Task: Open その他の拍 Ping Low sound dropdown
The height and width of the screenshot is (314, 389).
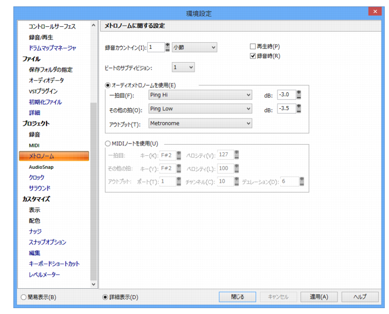Action: pyautogui.click(x=200, y=109)
